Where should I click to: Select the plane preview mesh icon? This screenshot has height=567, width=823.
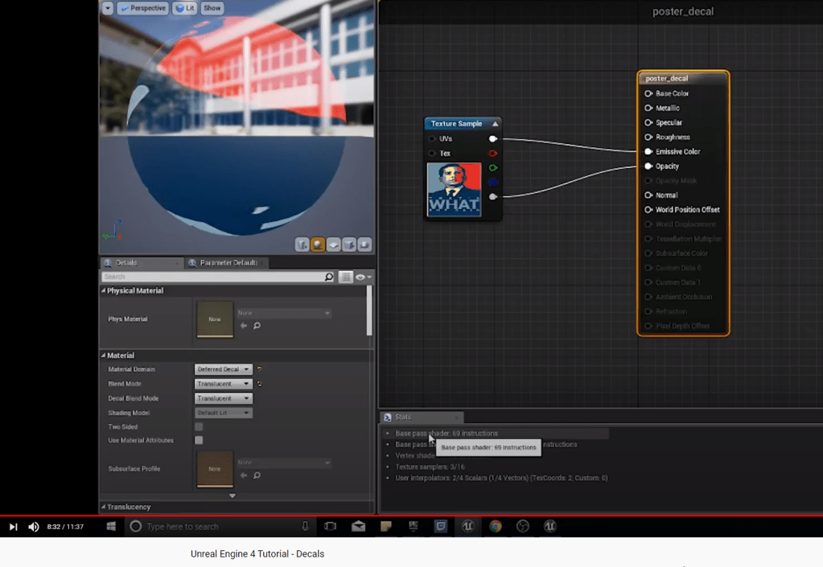pos(333,244)
